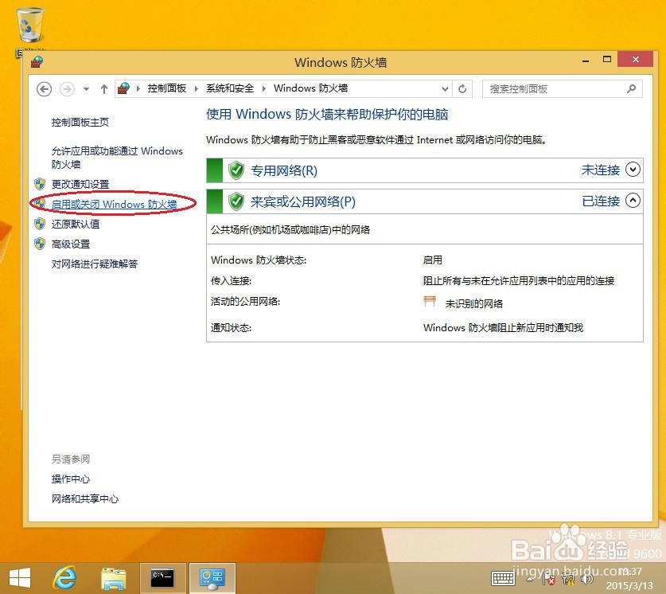
Task: Click the shield icon beside 更改通知设置
Action: 40,184
